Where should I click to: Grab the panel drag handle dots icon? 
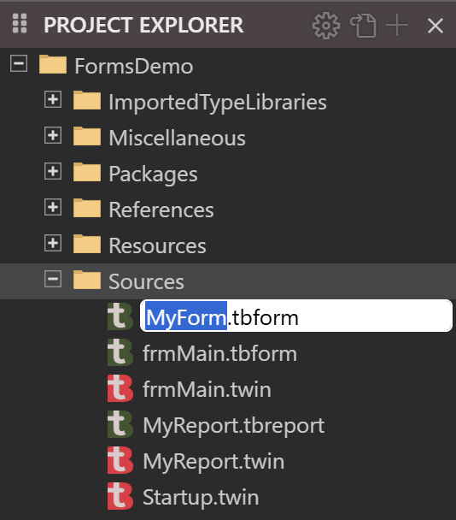pyautogui.click(x=20, y=23)
